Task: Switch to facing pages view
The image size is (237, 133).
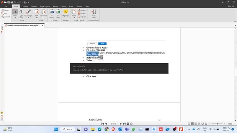Action: click(196, 124)
